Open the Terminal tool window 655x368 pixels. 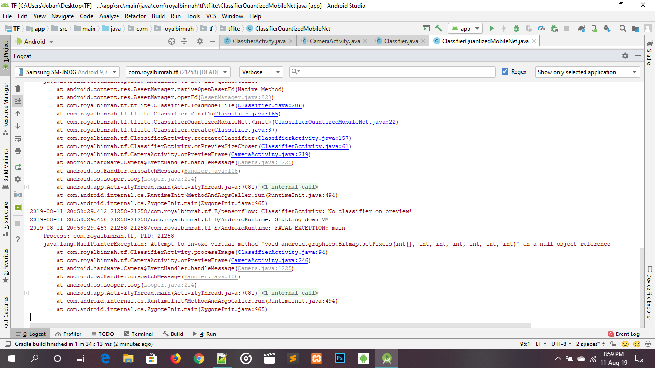pyautogui.click(x=139, y=334)
